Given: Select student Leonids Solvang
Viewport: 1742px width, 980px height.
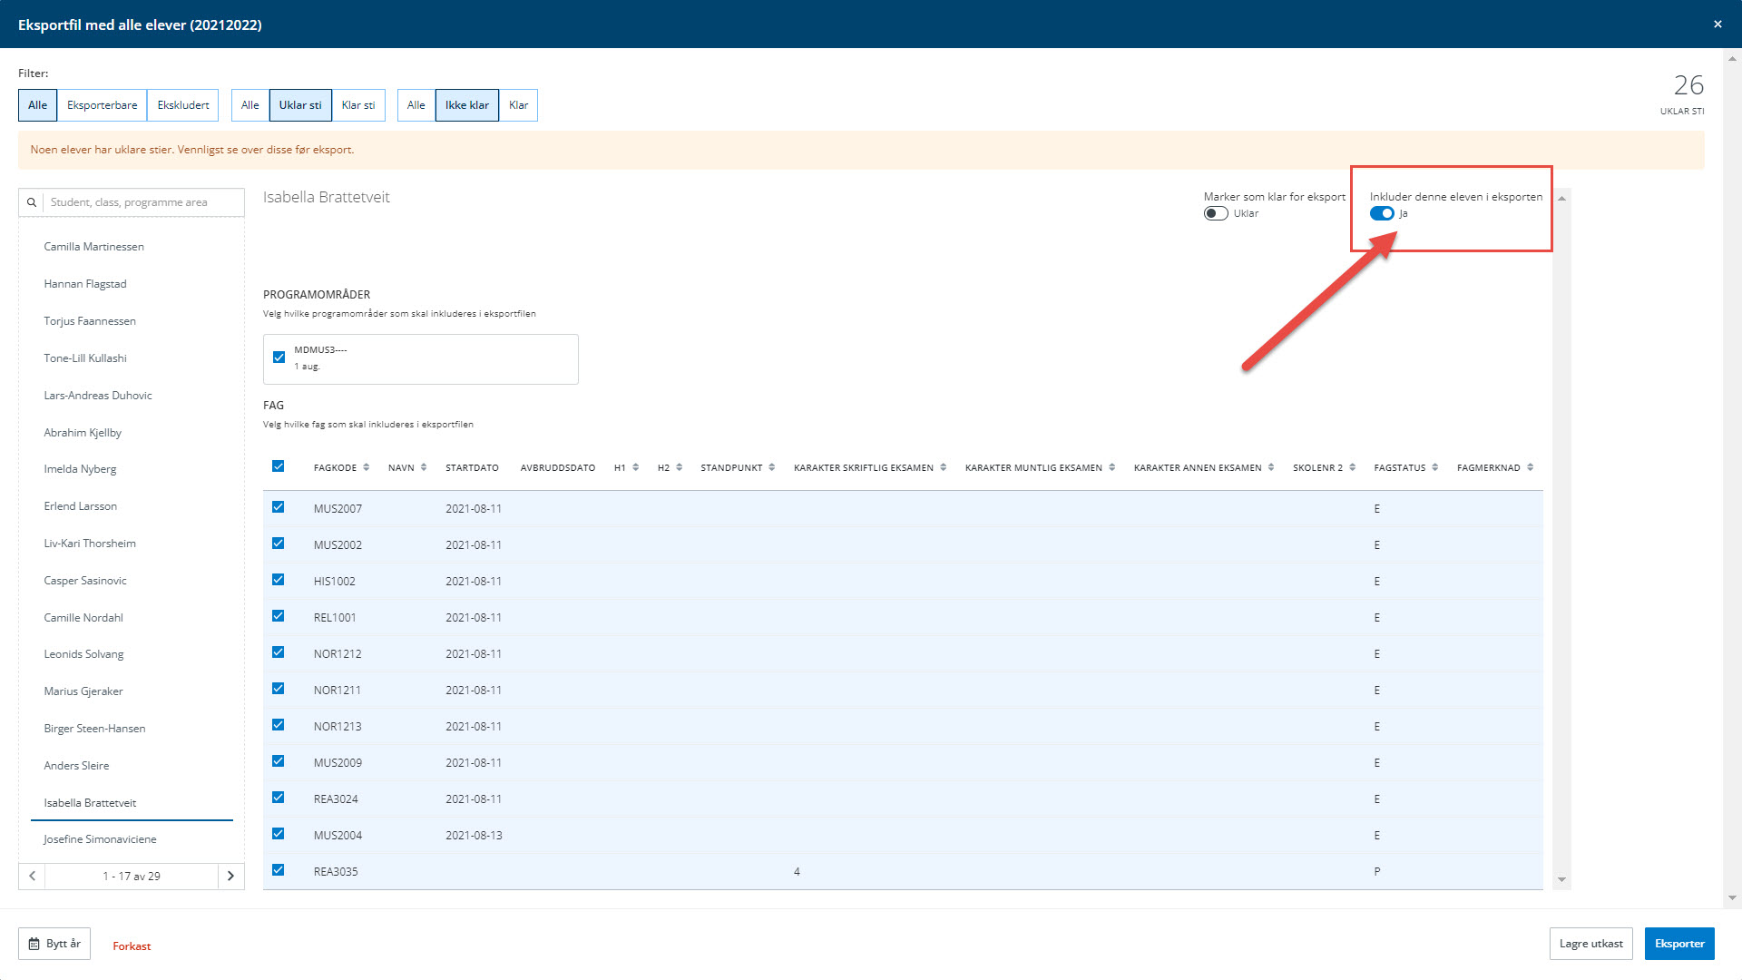Looking at the screenshot, I should pos(83,654).
